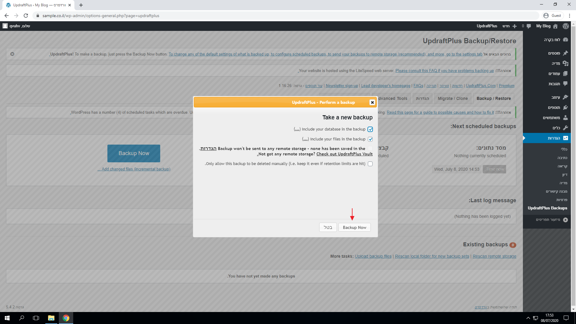Open the WordPress logo menu
576x324 pixels.
click(565, 26)
